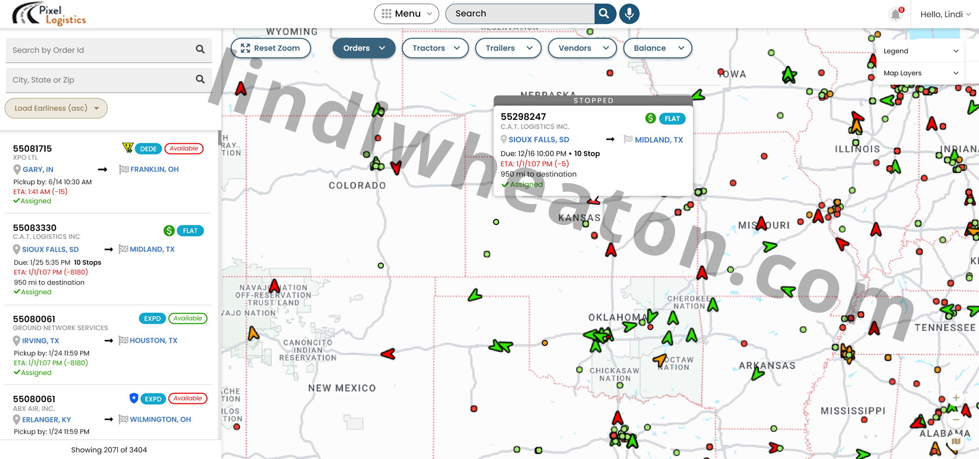The image size is (979, 459).
Task: Click the magnifier button in top search bar
Action: (604, 14)
